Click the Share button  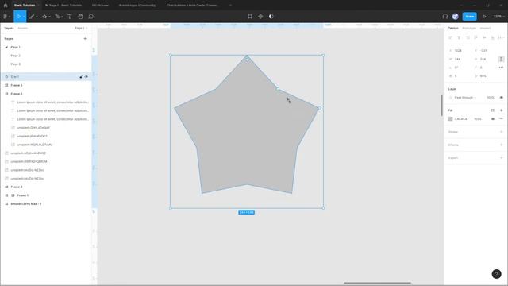(469, 17)
